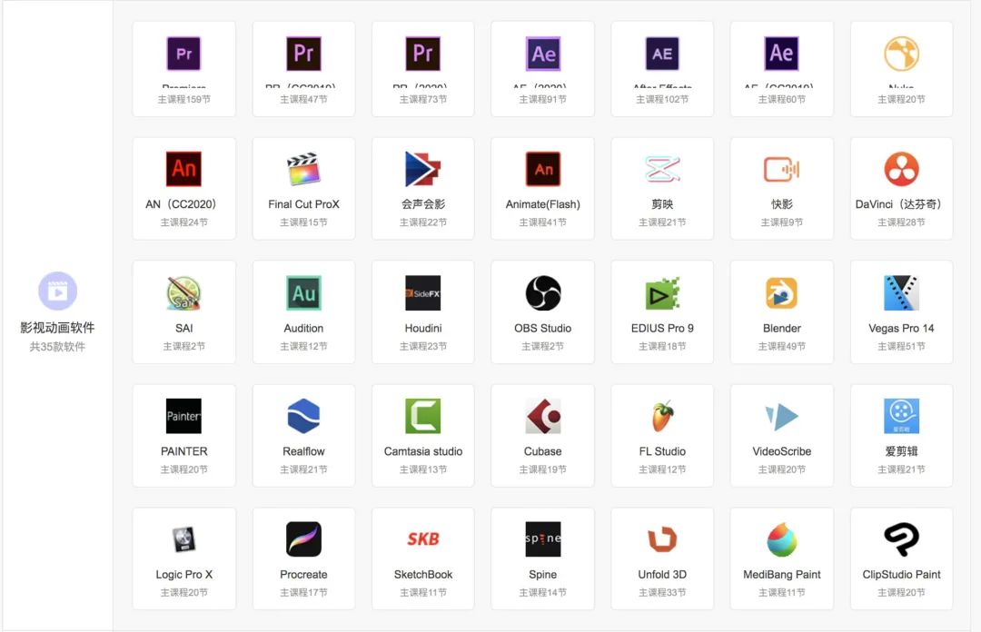The height and width of the screenshot is (632, 981).
Task: Click the ClipStudio Paint icon
Action: tap(902, 539)
